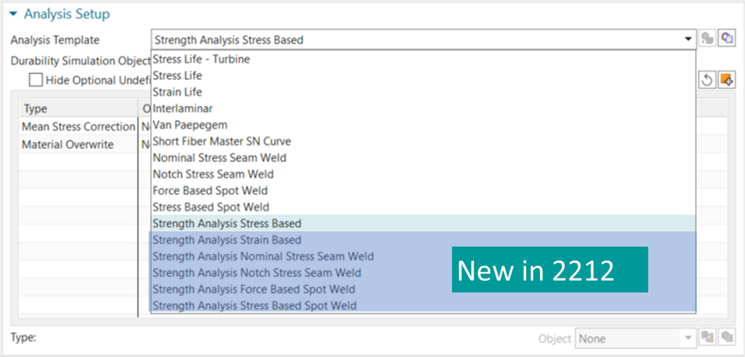This screenshot has height=357, width=745.
Task: Choose Force Based Spot Weld
Action: [211, 190]
